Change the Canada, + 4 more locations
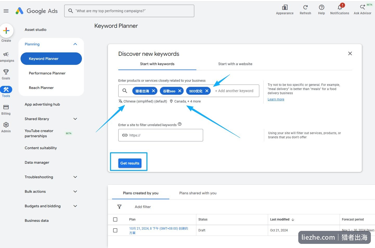Image resolution: width=375 pixels, height=248 pixels. (185, 101)
